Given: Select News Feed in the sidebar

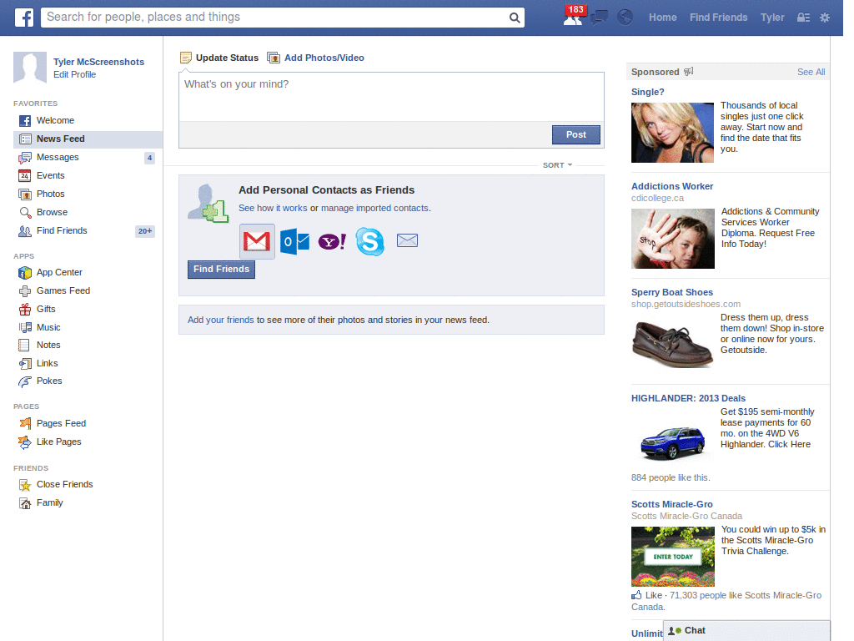Looking at the screenshot, I should [88, 139].
